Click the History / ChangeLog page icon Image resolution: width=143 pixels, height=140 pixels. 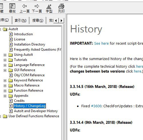pyautogui.click(x=11, y=106)
